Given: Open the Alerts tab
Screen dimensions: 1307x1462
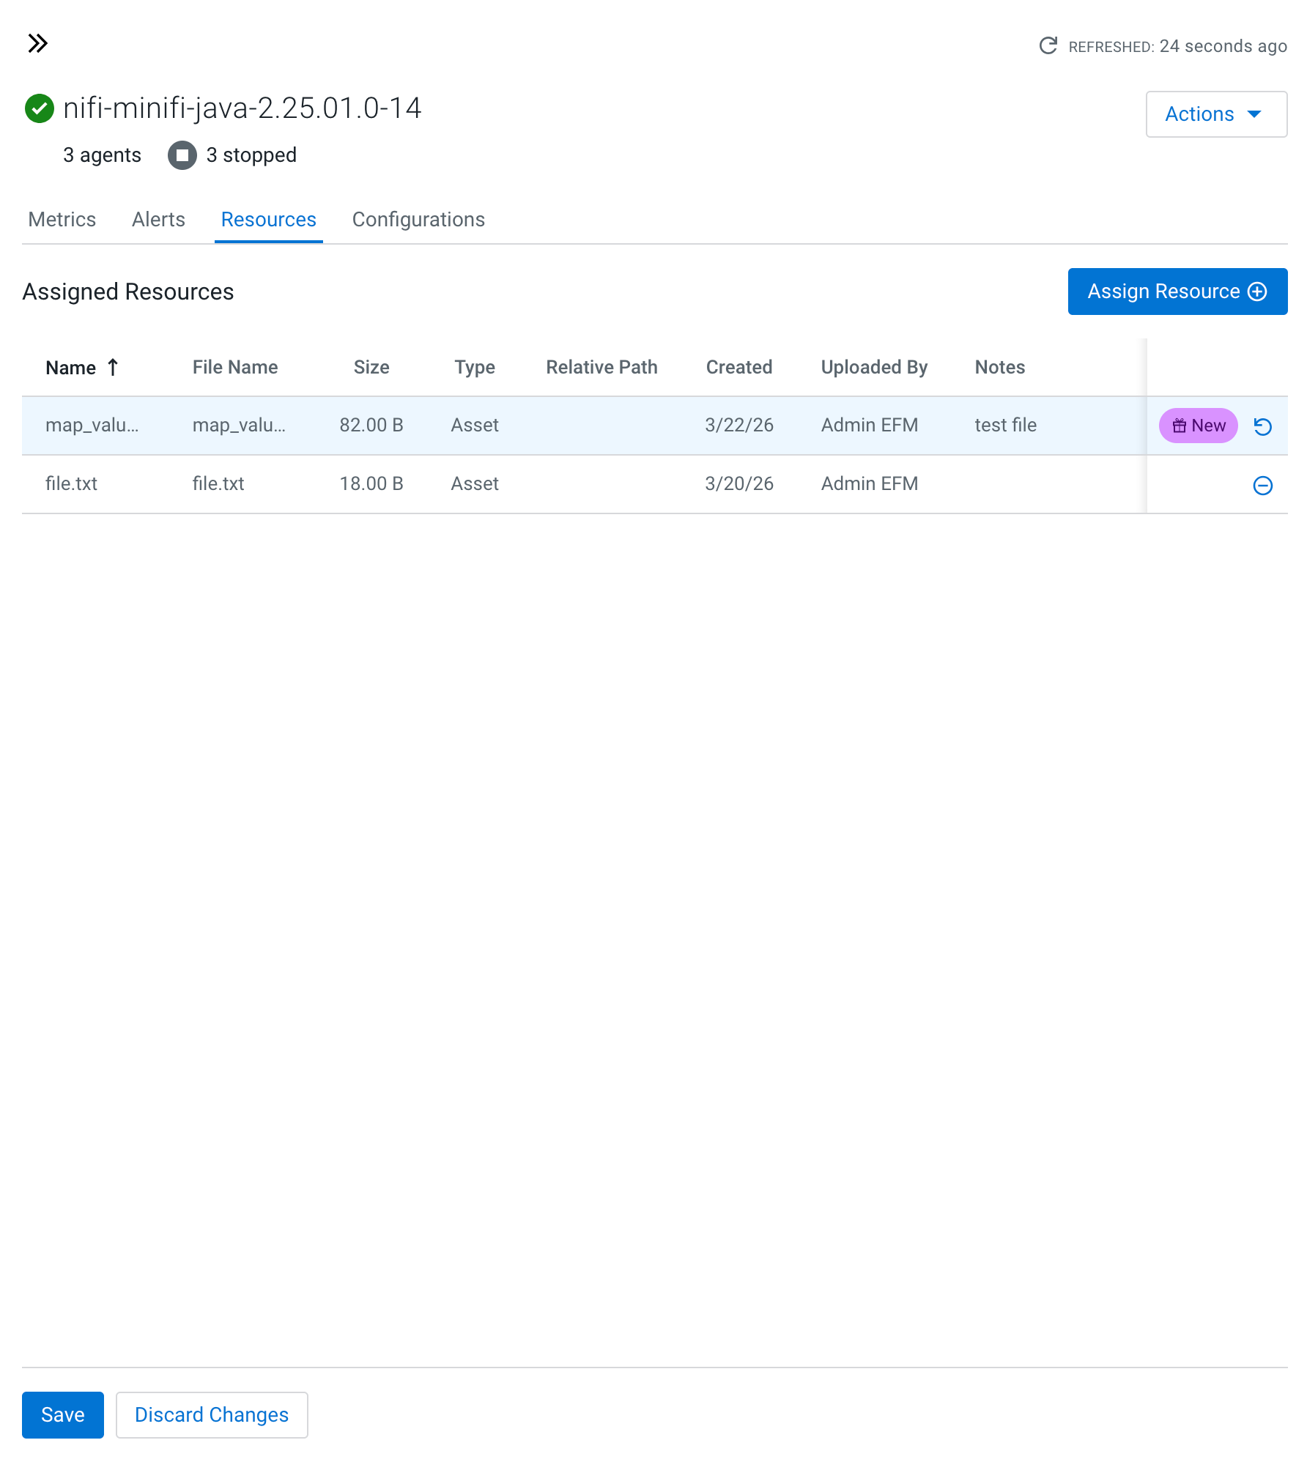Looking at the screenshot, I should tap(158, 220).
